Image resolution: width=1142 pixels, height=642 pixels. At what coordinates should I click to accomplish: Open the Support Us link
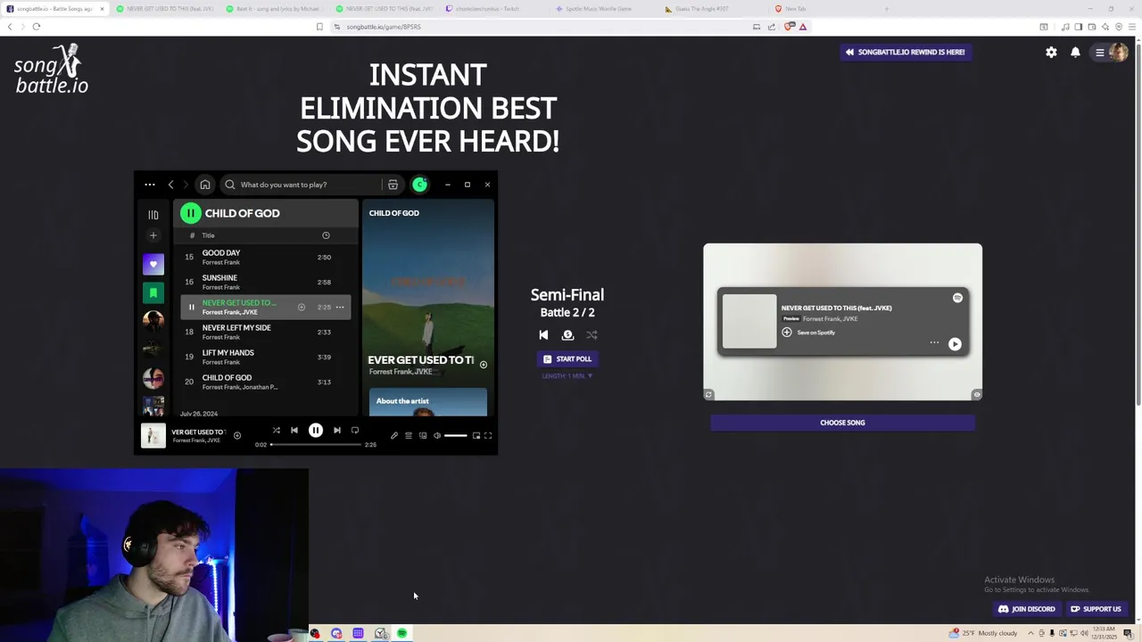click(x=1096, y=609)
